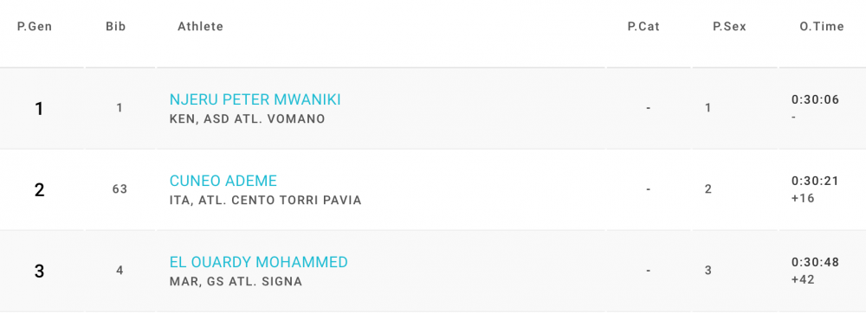The width and height of the screenshot is (866, 313).
Task: Select the 0:30:48 finishing time
Action: pos(815,262)
